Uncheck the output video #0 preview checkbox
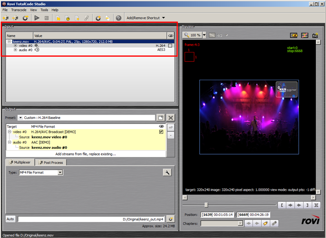Viewport: 326px width, 238px height. click(161, 132)
